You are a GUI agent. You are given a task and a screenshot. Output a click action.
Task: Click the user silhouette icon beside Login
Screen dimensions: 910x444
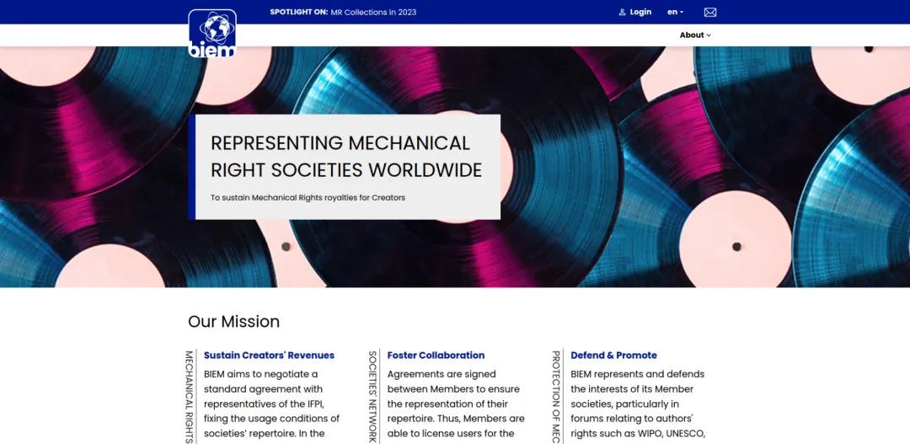[622, 13]
